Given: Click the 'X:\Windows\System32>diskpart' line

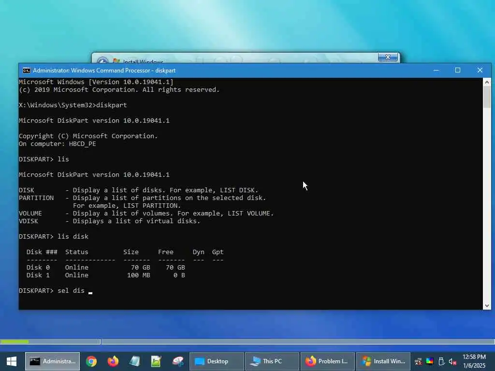Looking at the screenshot, I should [73, 105].
